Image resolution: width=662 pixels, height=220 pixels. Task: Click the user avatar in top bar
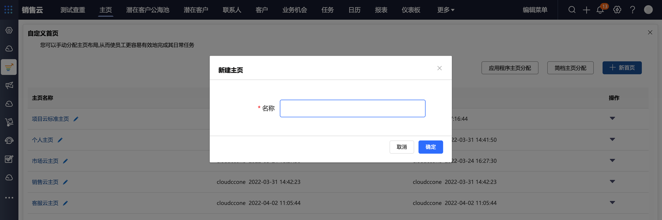coord(648,10)
